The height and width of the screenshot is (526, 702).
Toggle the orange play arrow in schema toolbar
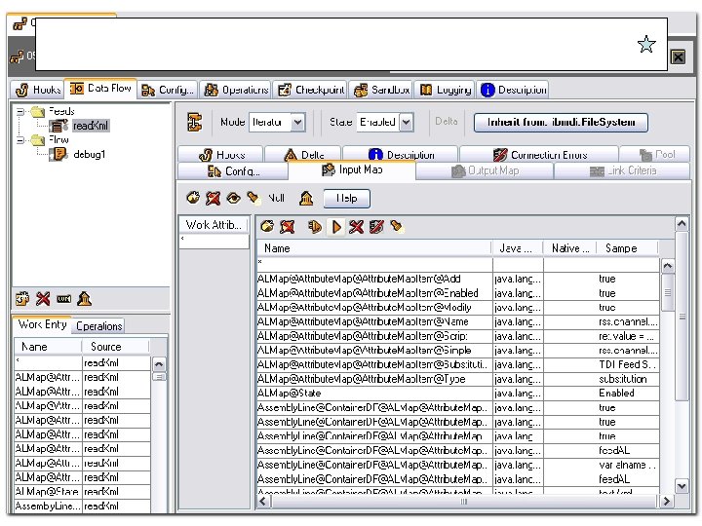(336, 227)
